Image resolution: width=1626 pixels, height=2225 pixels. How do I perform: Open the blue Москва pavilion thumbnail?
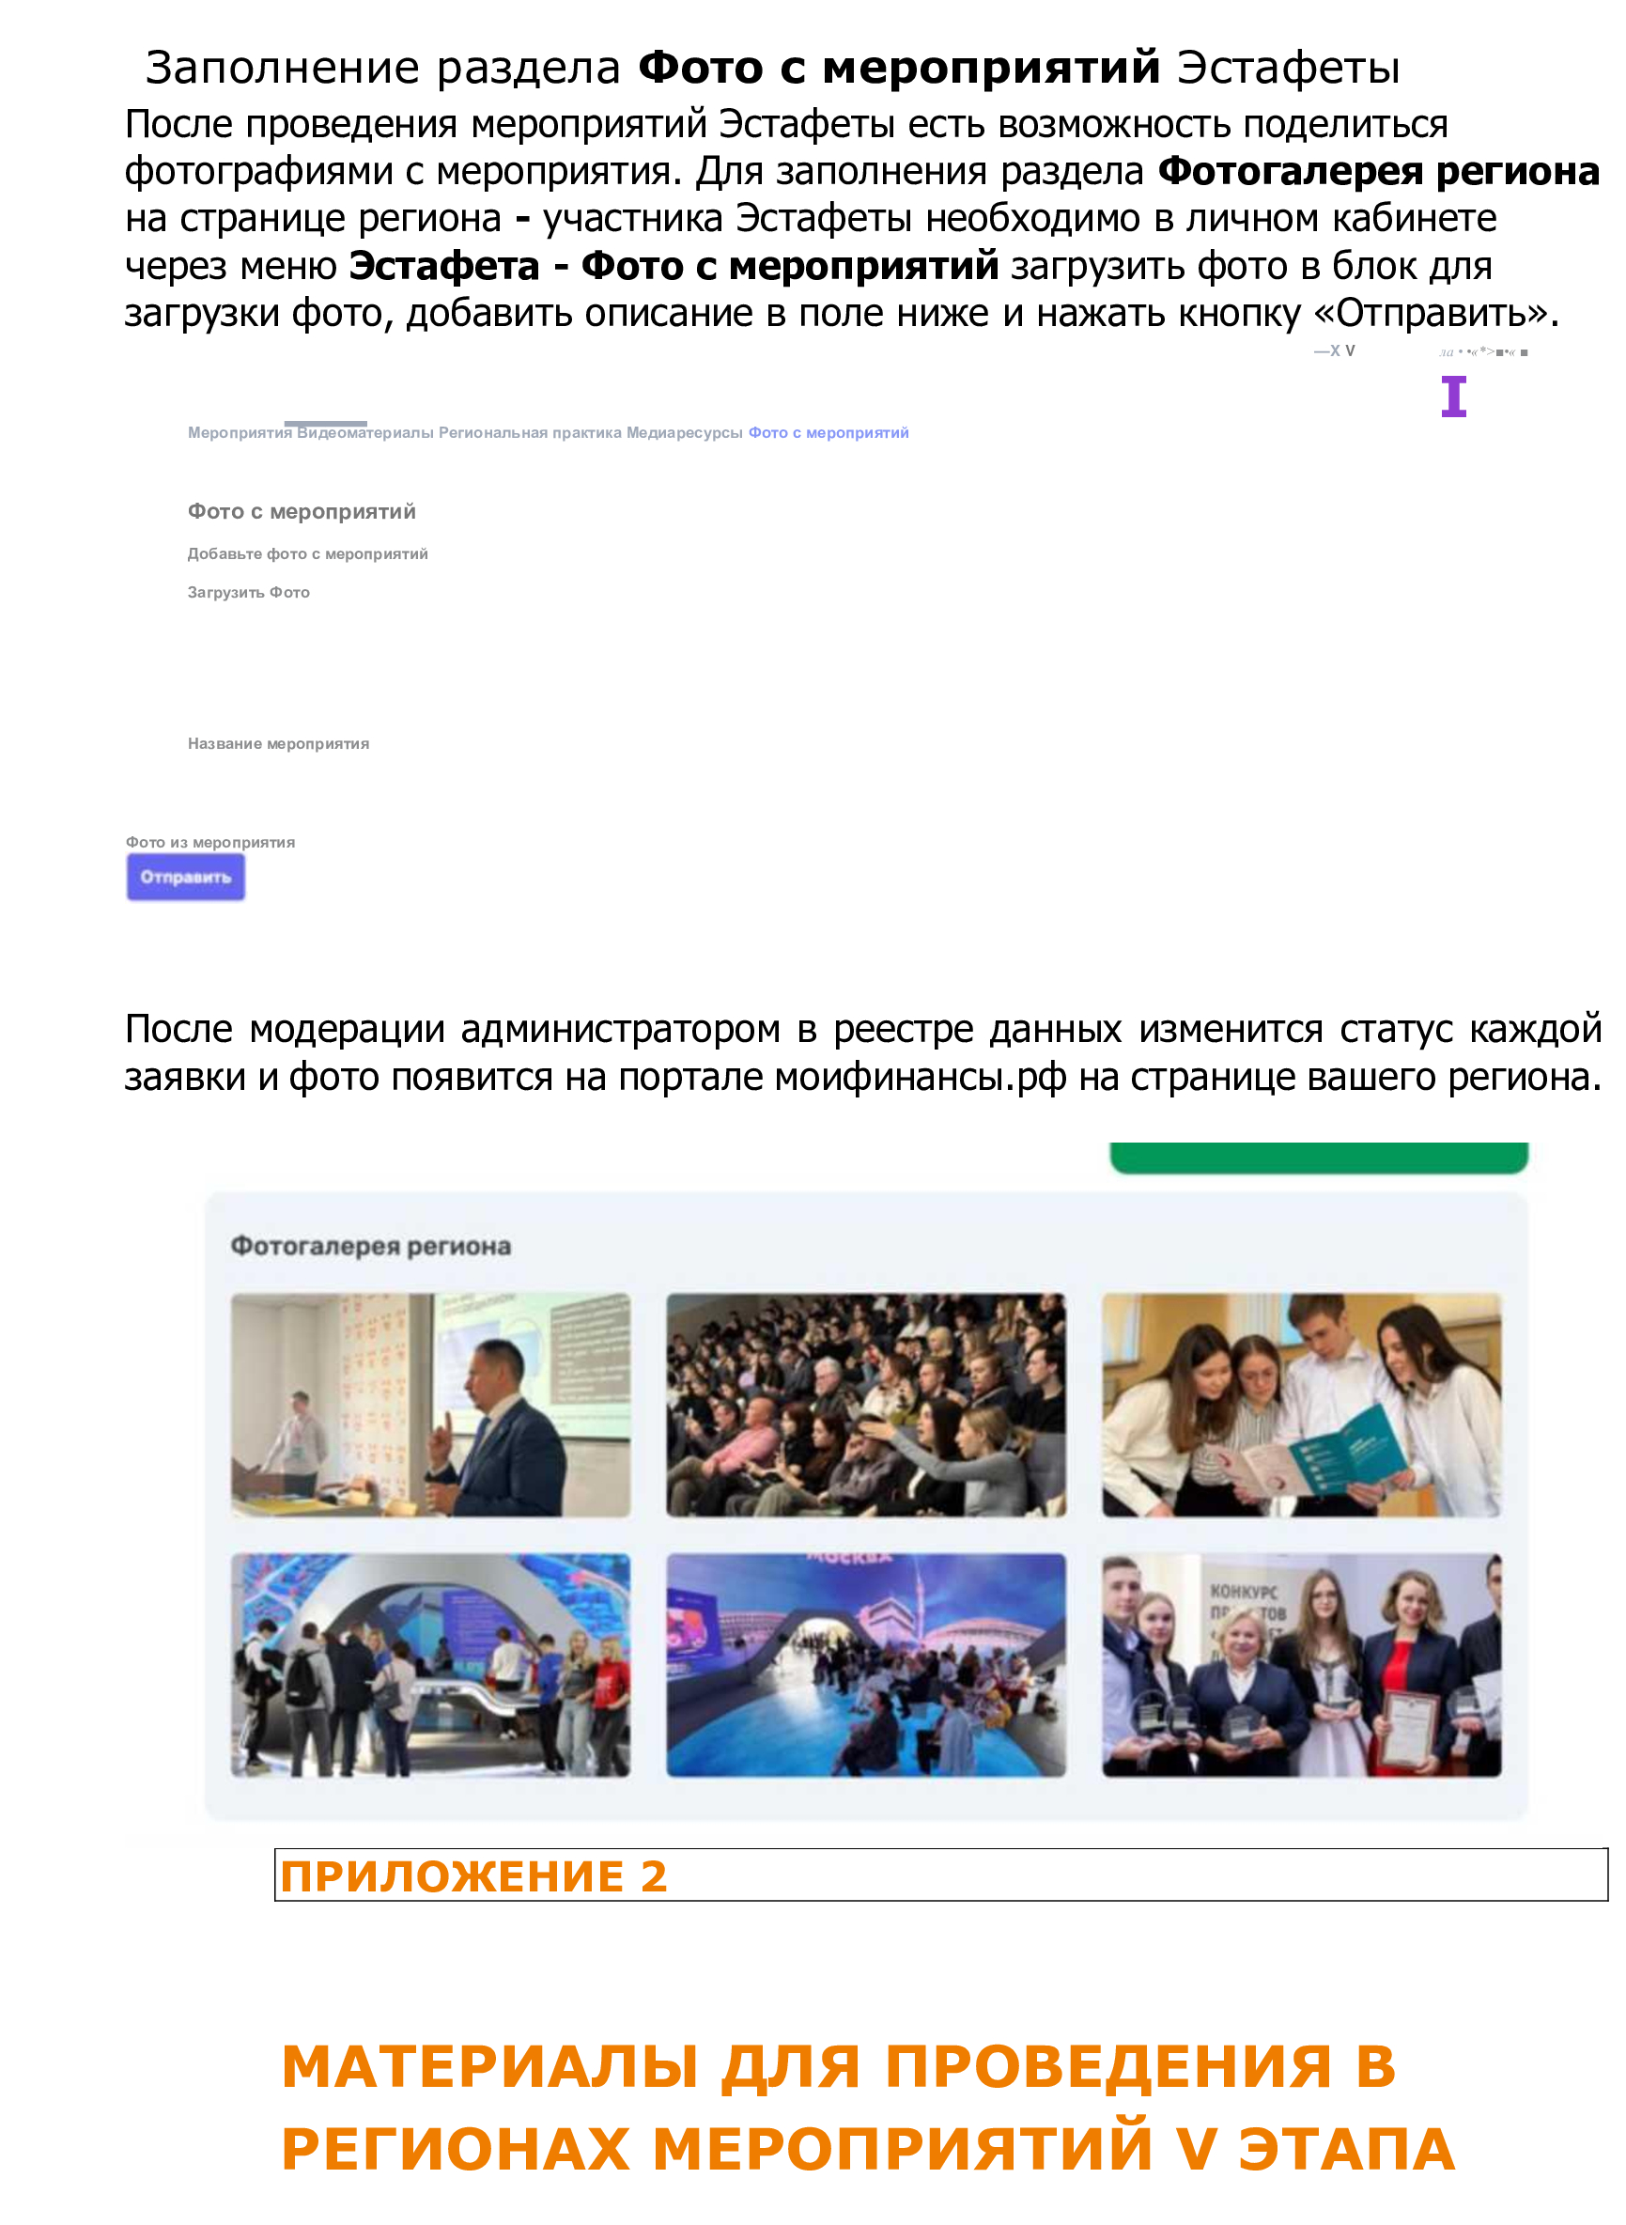(866, 1666)
